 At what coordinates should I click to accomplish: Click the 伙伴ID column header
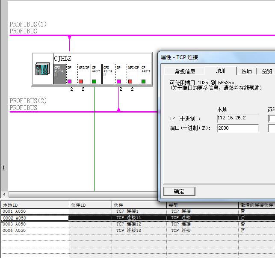point(90,205)
